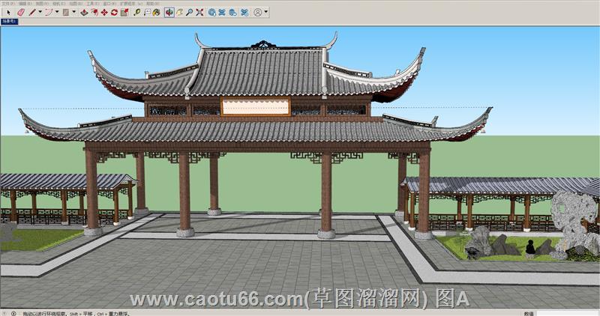Pick the Paint Bucket tool

[157, 12]
